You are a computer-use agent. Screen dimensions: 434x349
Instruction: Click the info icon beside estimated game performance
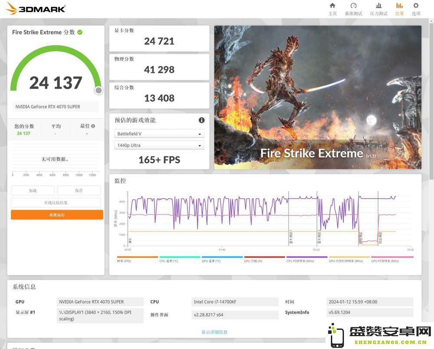[201, 120]
